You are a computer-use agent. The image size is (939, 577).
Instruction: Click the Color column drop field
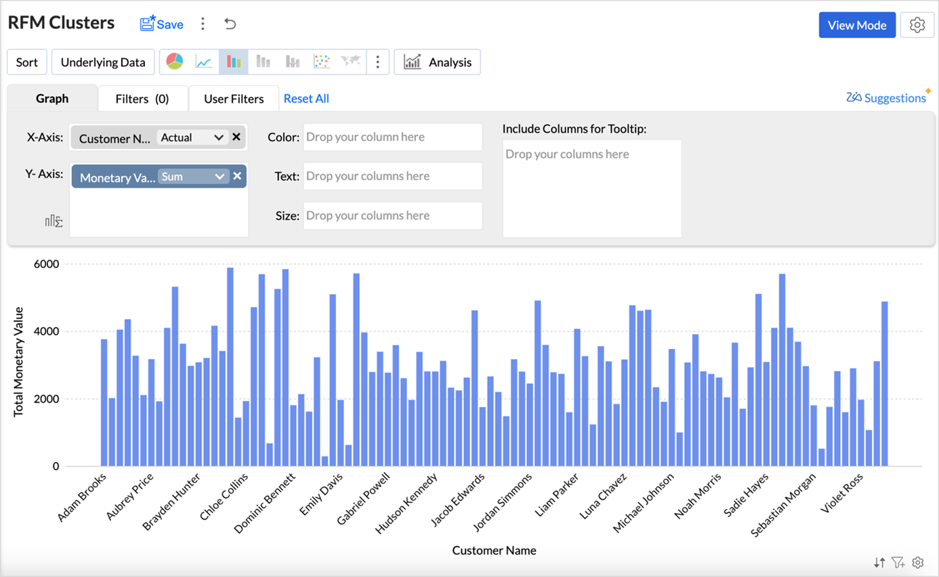click(x=393, y=137)
